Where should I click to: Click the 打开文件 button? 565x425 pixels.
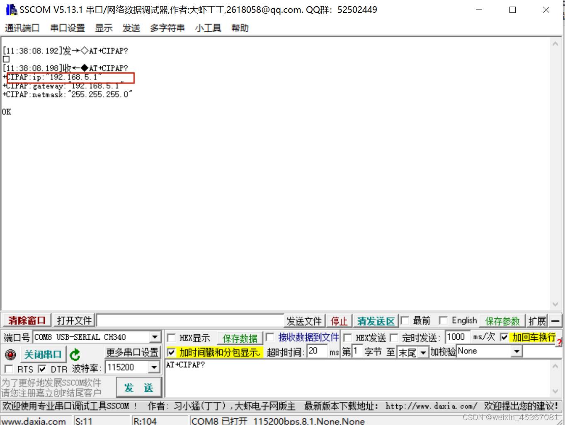point(74,320)
